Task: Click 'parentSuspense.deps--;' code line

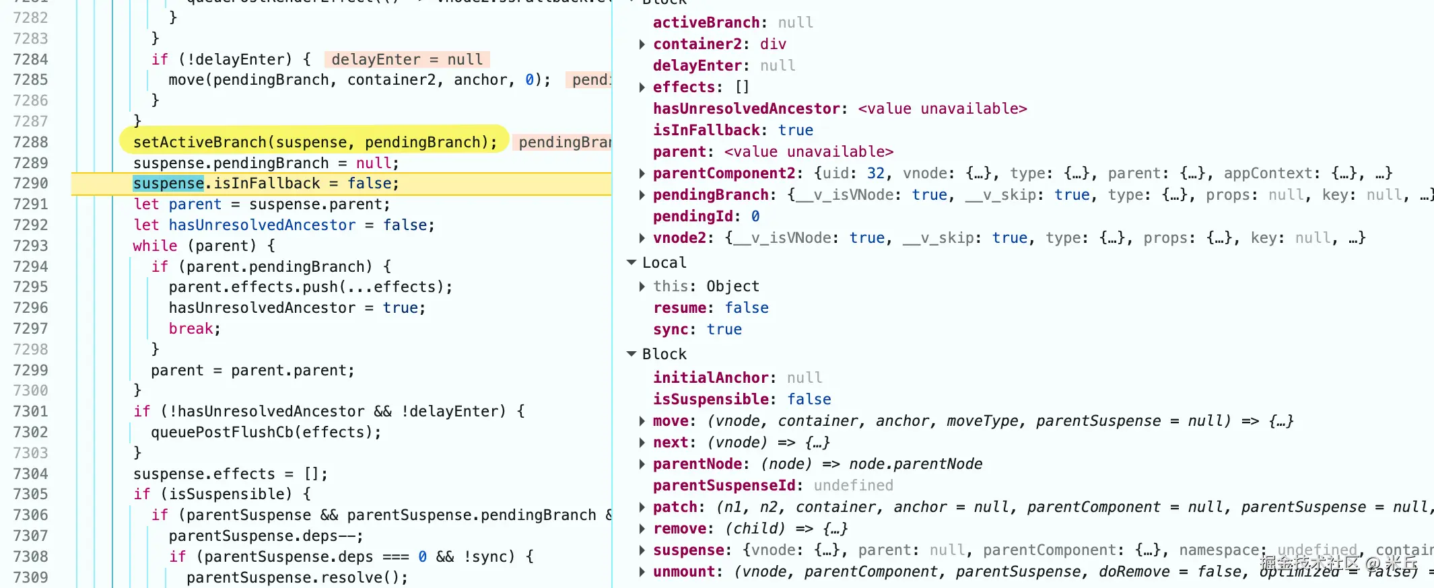Action: pyautogui.click(x=266, y=536)
